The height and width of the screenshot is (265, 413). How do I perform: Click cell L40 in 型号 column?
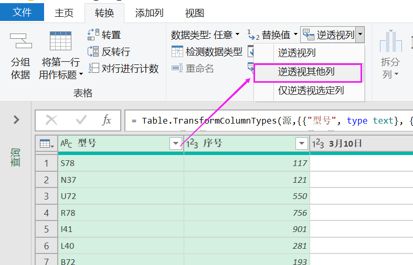tap(121, 246)
